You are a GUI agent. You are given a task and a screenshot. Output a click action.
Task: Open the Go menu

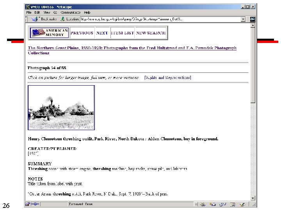[x=55, y=13]
